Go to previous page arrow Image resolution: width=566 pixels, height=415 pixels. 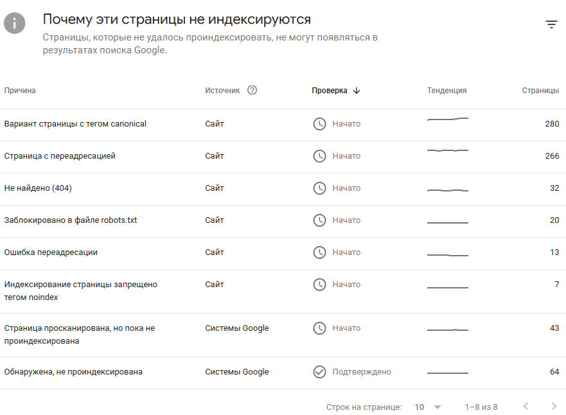[526, 407]
